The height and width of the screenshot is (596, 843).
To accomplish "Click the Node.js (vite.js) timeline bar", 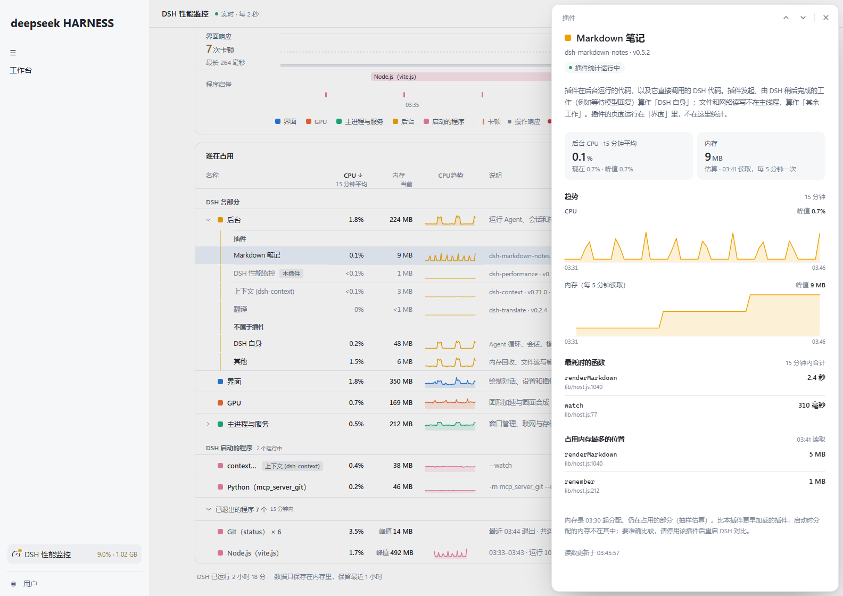I will (461, 77).
